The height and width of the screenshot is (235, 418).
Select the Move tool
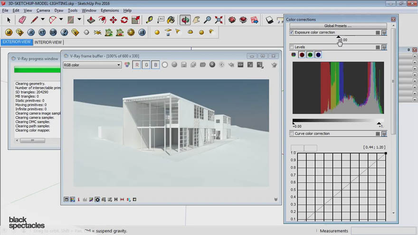pyautogui.click(x=114, y=20)
